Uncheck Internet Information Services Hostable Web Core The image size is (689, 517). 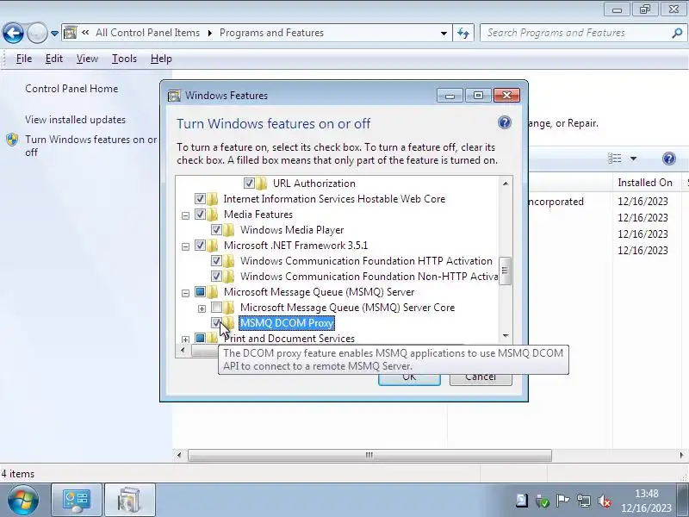coord(200,199)
